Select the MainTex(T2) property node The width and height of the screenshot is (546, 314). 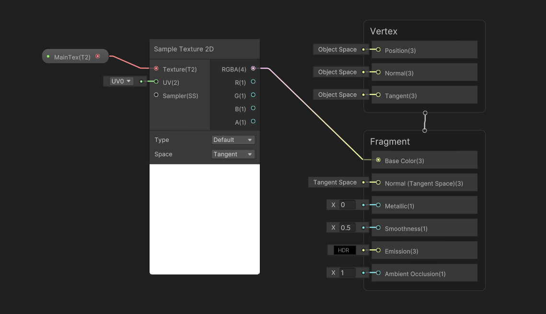[72, 57]
